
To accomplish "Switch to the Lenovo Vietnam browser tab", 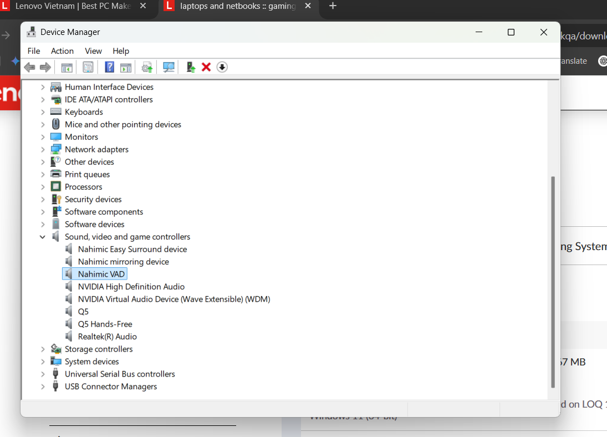I will pyautogui.click(x=72, y=6).
